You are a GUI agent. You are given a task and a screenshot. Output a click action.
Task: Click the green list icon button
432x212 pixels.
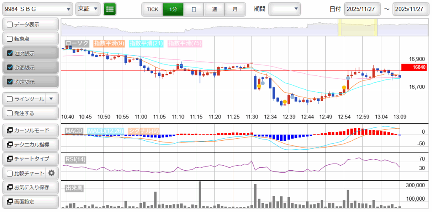coord(110,9)
